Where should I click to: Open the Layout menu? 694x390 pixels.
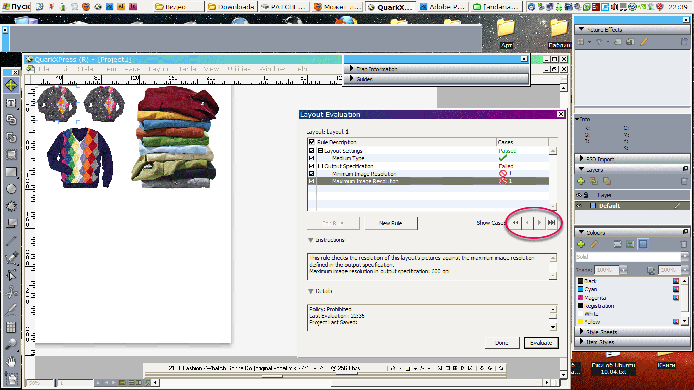pyautogui.click(x=160, y=69)
